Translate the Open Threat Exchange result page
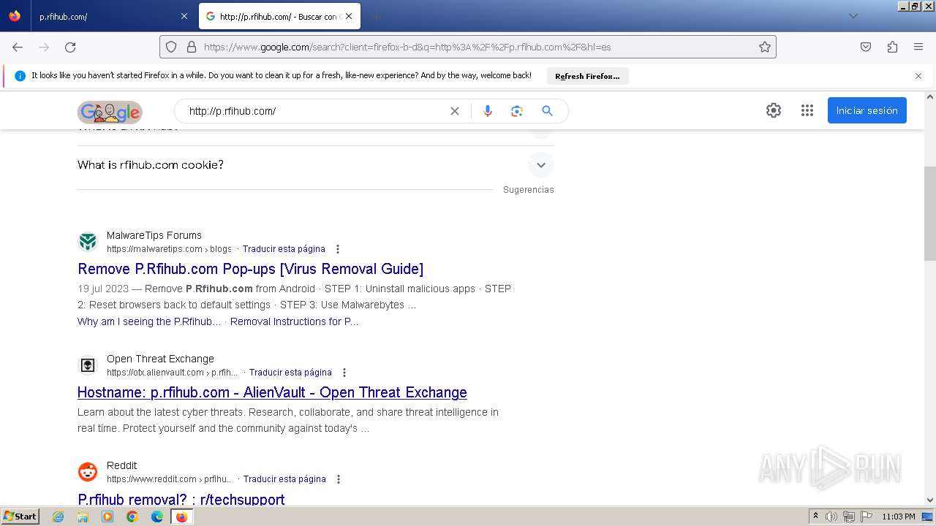 (x=290, y=373)
